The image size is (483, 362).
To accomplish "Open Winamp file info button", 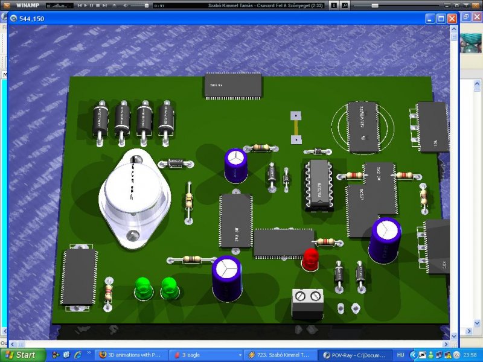I will pyautogui.click(x=334, y=5).
